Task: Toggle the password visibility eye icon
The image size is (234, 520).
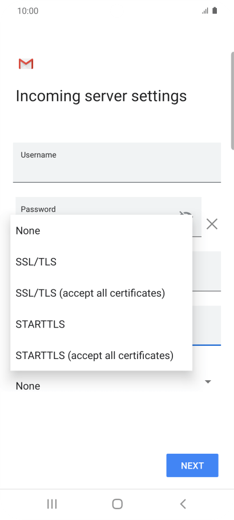Action: click(186, 214)
